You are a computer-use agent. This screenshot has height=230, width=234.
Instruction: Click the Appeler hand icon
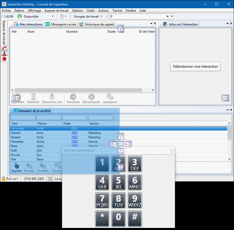[x=17, y=166]
